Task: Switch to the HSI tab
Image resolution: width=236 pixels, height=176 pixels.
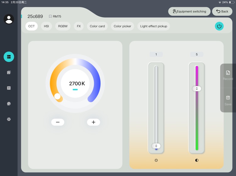Action: click(x=46, y=26)
